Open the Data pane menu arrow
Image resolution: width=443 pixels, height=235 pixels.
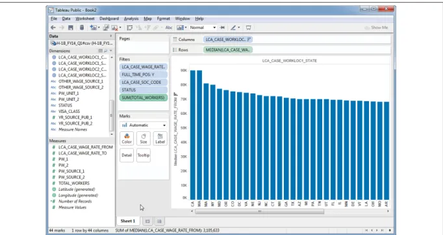point(110,36)
